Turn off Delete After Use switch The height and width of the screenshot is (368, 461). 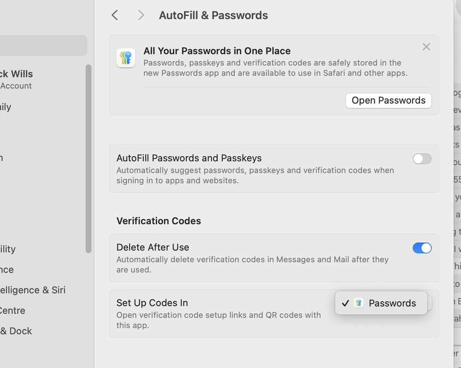click(422, 248)
